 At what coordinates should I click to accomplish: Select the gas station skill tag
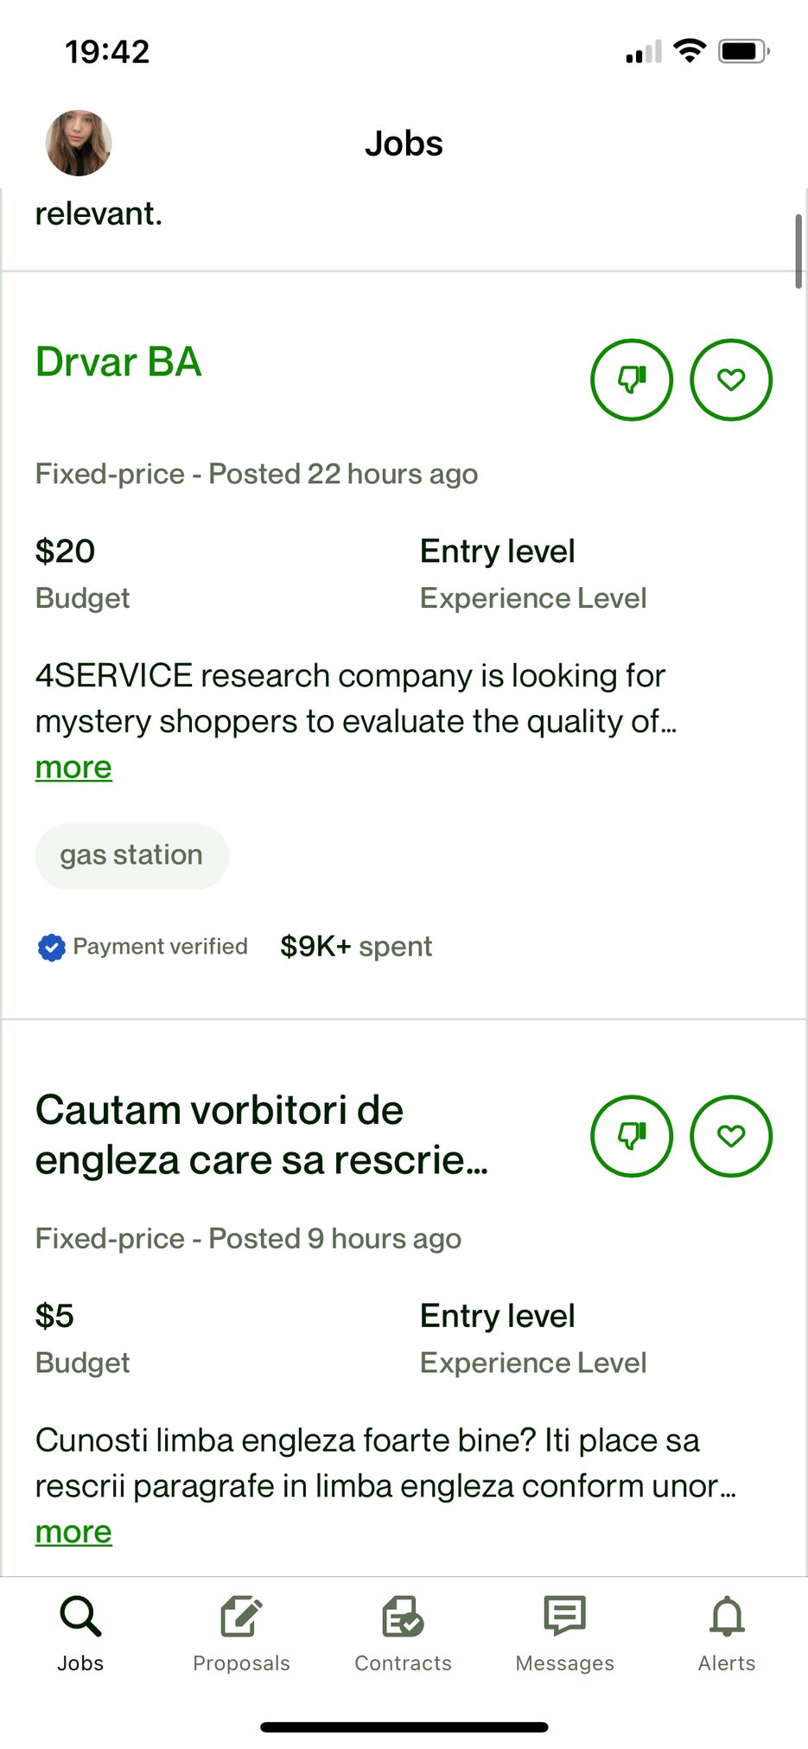coord(131,856)
